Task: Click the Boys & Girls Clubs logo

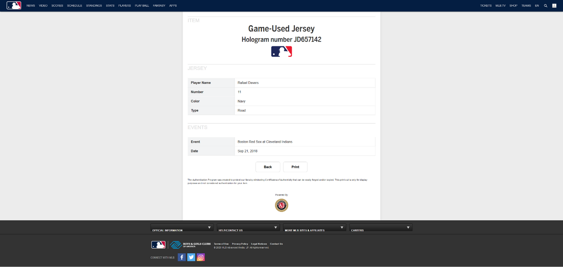Action: pyautogui.click(x=189, y=244)
